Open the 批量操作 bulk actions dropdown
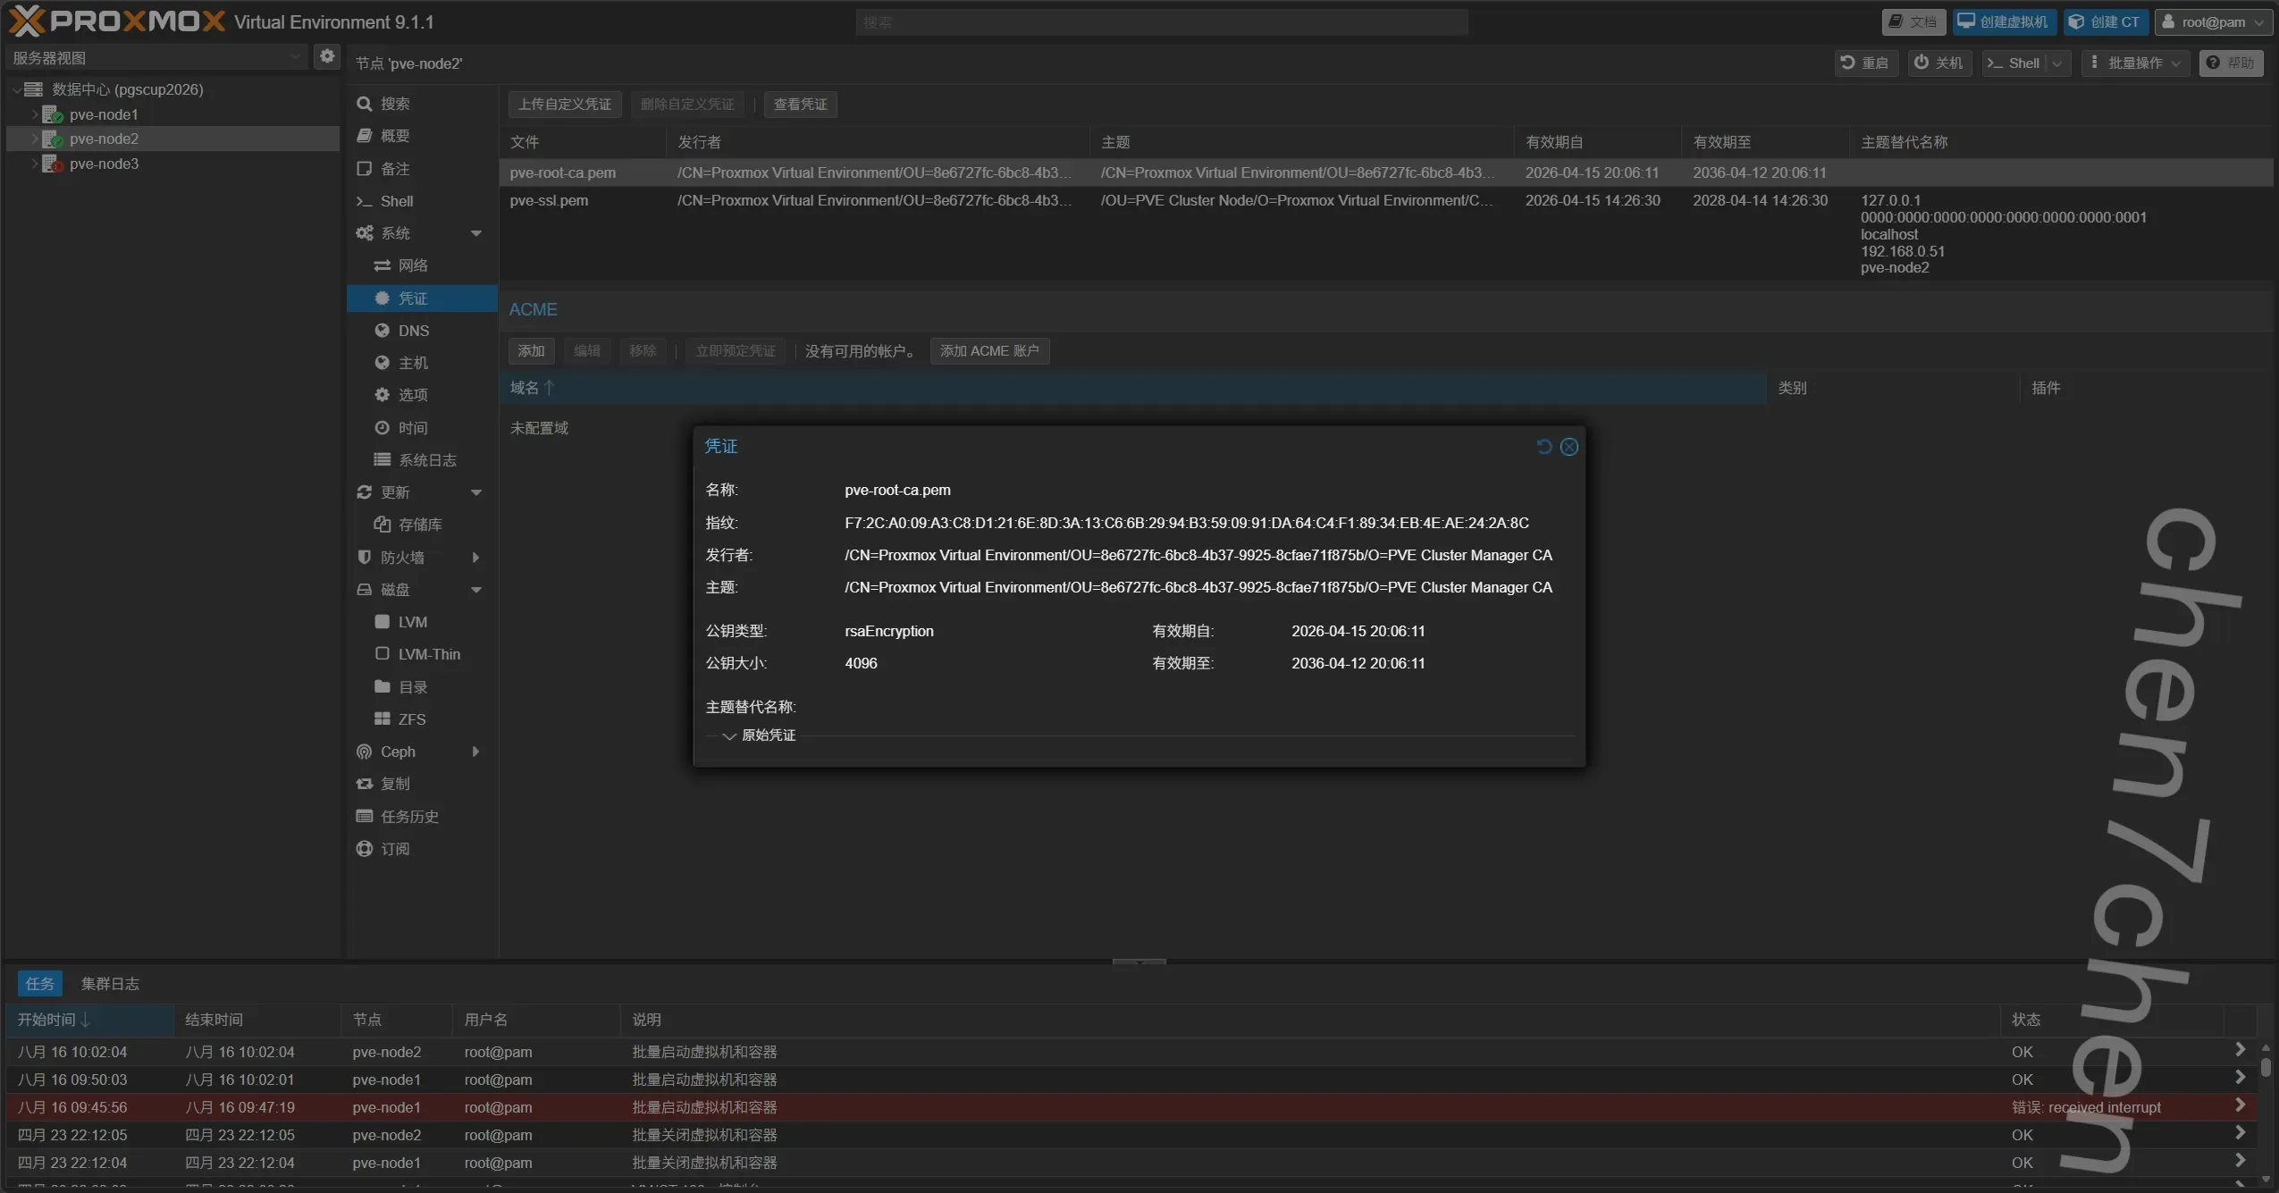The image size is (2279, 1193). tap(2136, 63)
